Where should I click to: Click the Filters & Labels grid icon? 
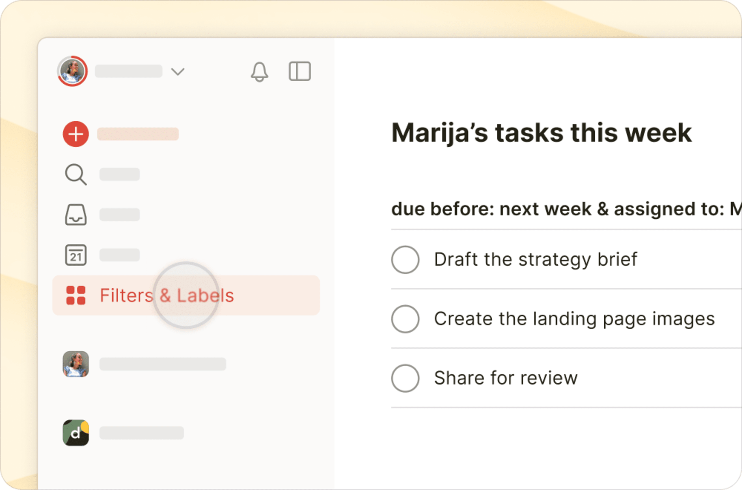click(76, 295)
